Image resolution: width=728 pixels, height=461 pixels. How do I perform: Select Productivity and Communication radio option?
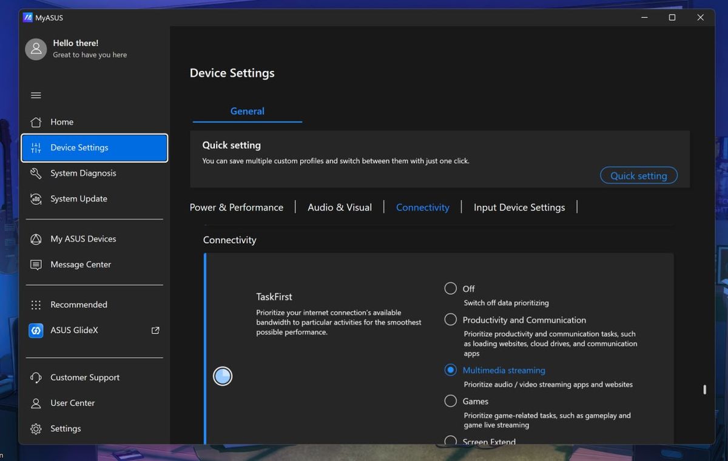[450, 319]
